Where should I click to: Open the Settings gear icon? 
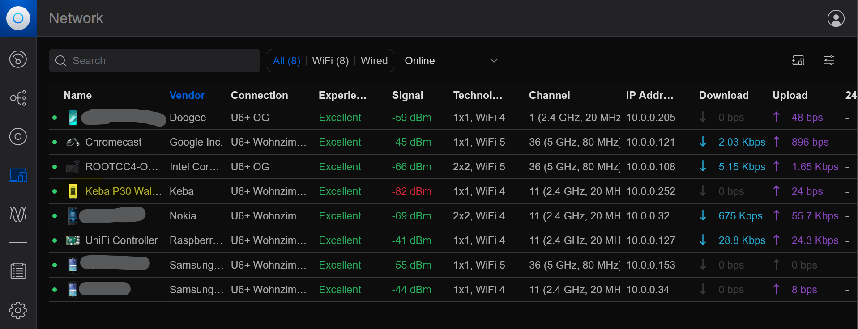(x=18, y=310)
